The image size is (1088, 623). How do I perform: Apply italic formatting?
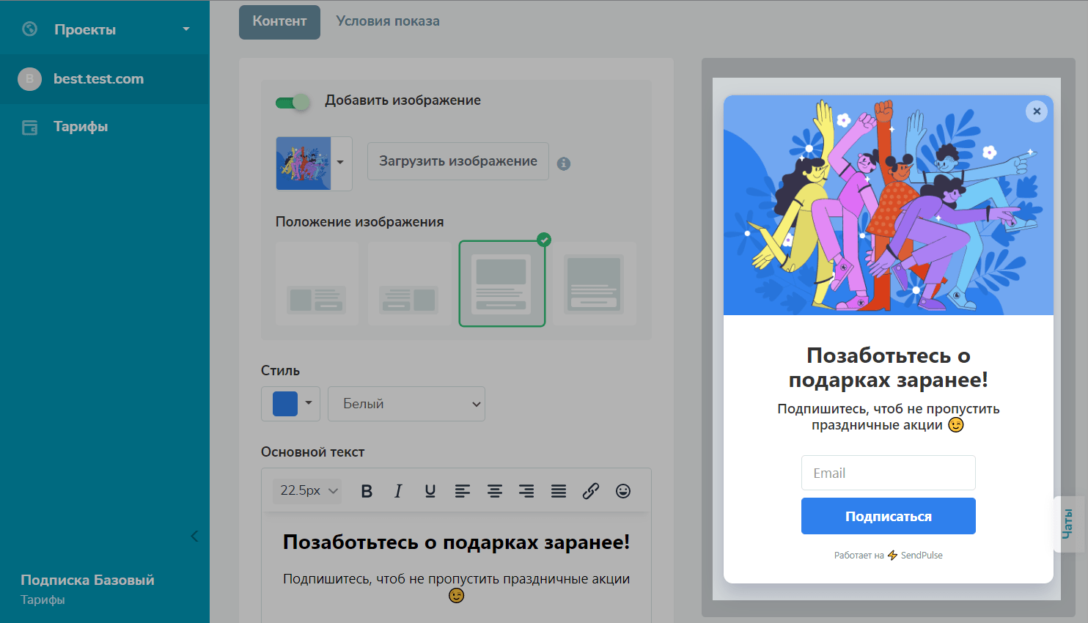point(398,491)
